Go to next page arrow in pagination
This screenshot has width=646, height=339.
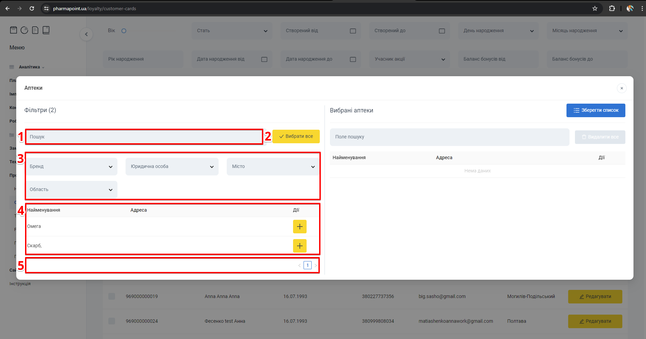316,266
